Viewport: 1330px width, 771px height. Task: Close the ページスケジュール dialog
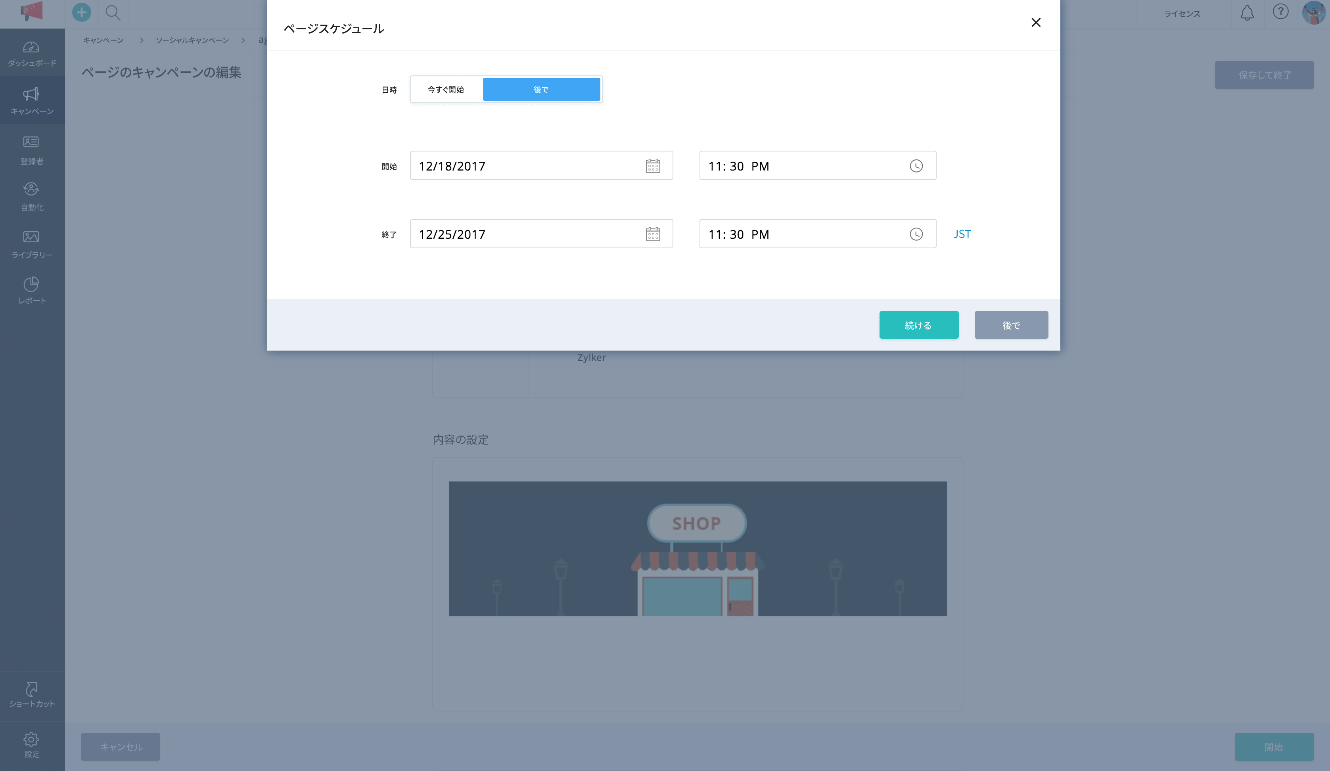(x=1035, y=23)
